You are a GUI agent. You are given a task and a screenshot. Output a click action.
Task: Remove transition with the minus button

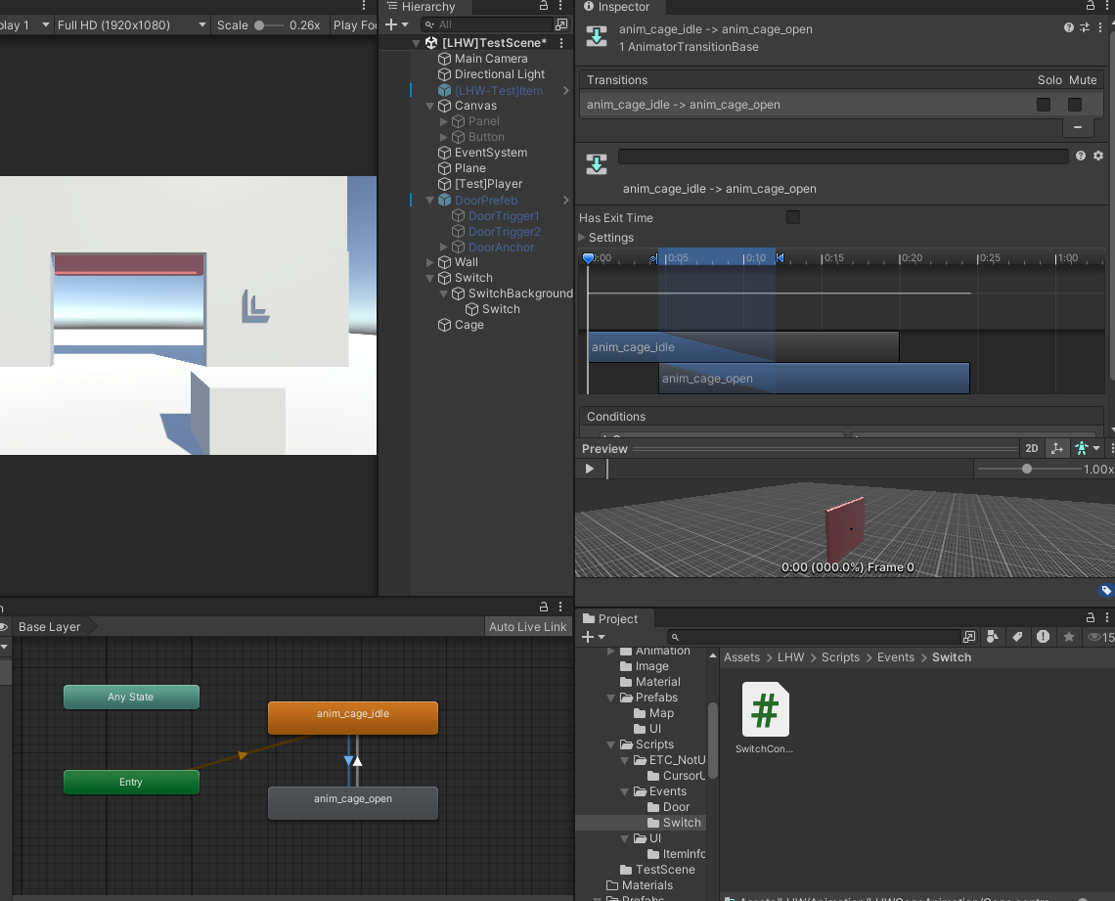point(1077,127)
